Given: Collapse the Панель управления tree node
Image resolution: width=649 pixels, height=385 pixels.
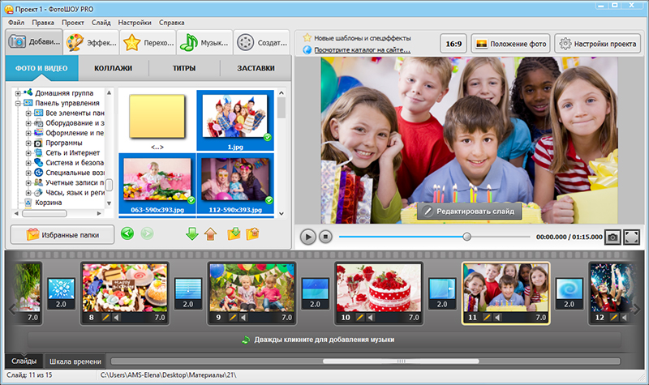Looking at the screenshot, I should 18,103.
